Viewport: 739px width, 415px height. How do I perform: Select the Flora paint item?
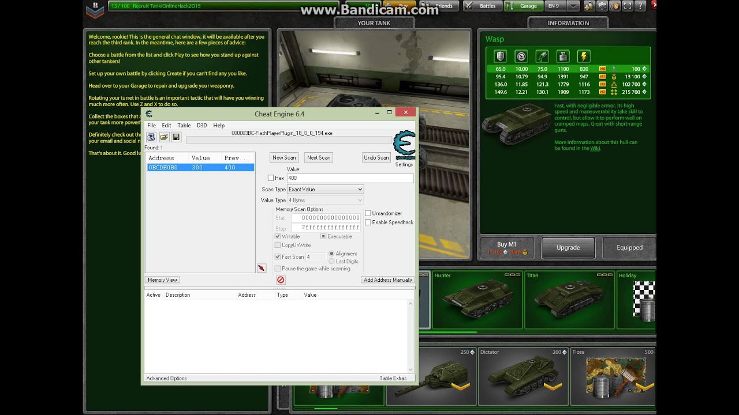click(x=613, y=376)
